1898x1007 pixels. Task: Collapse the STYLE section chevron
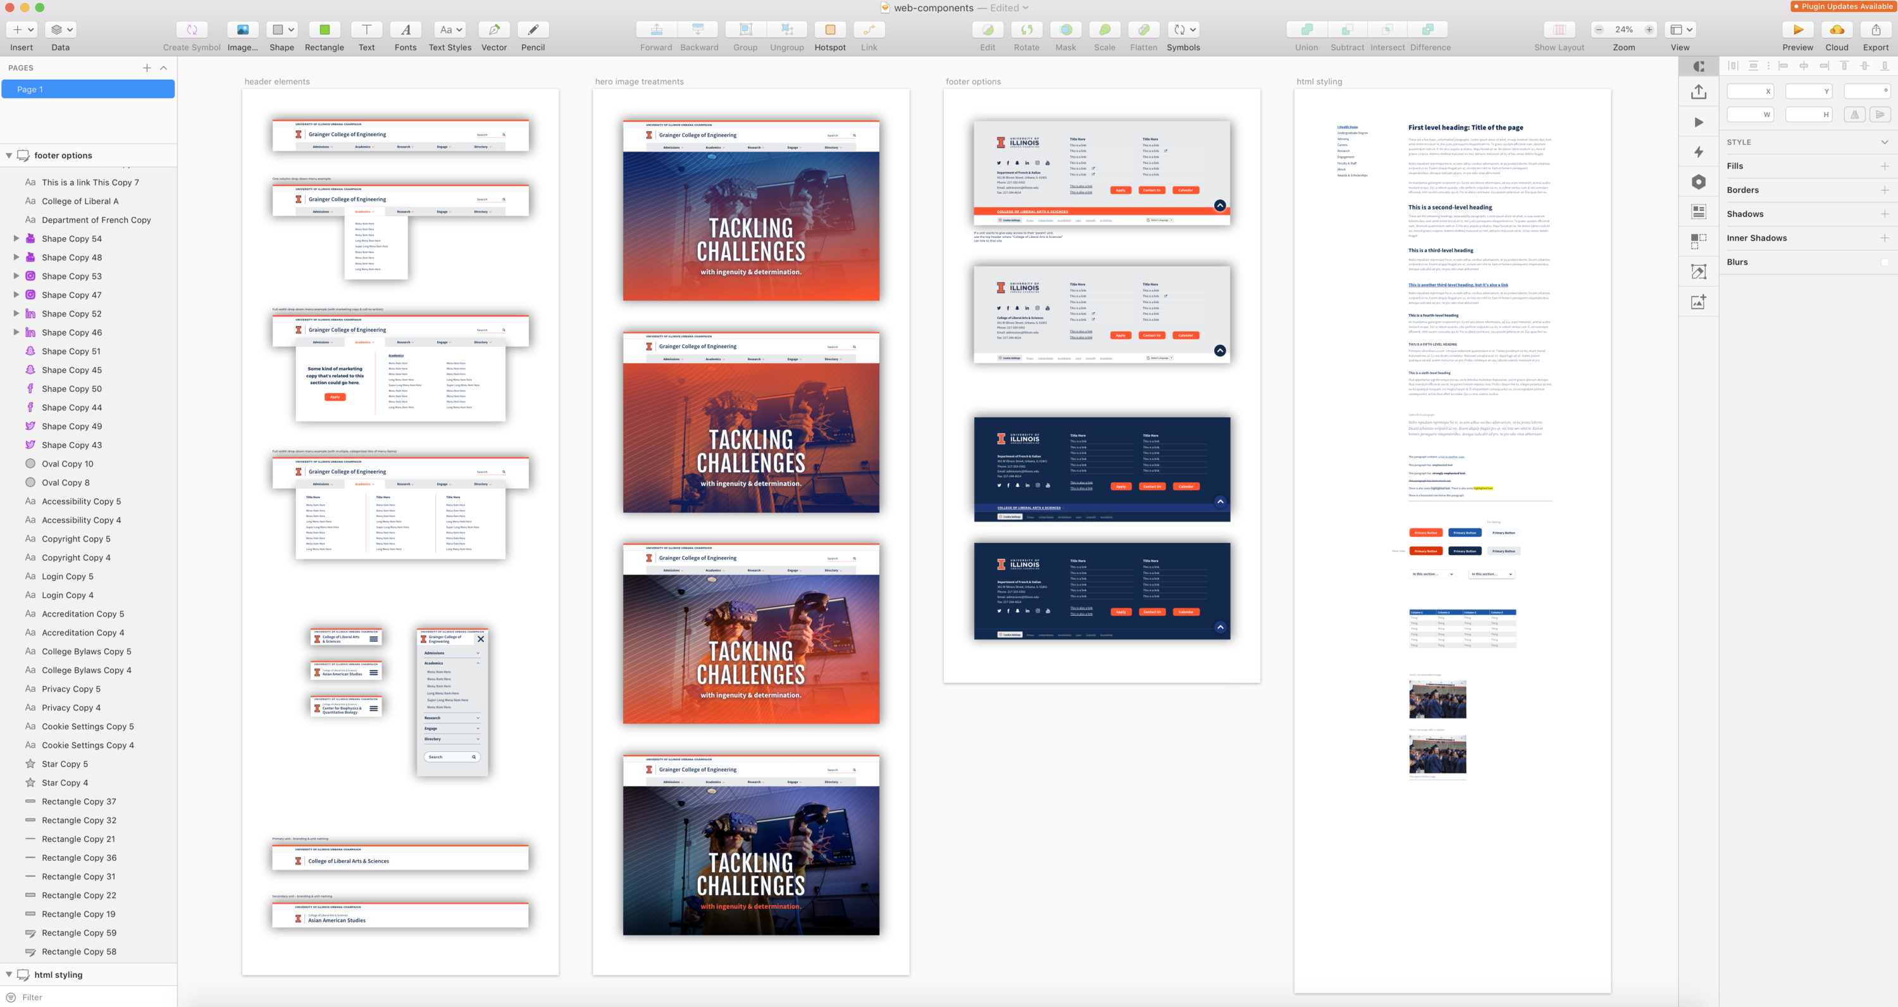(1884, 142)
